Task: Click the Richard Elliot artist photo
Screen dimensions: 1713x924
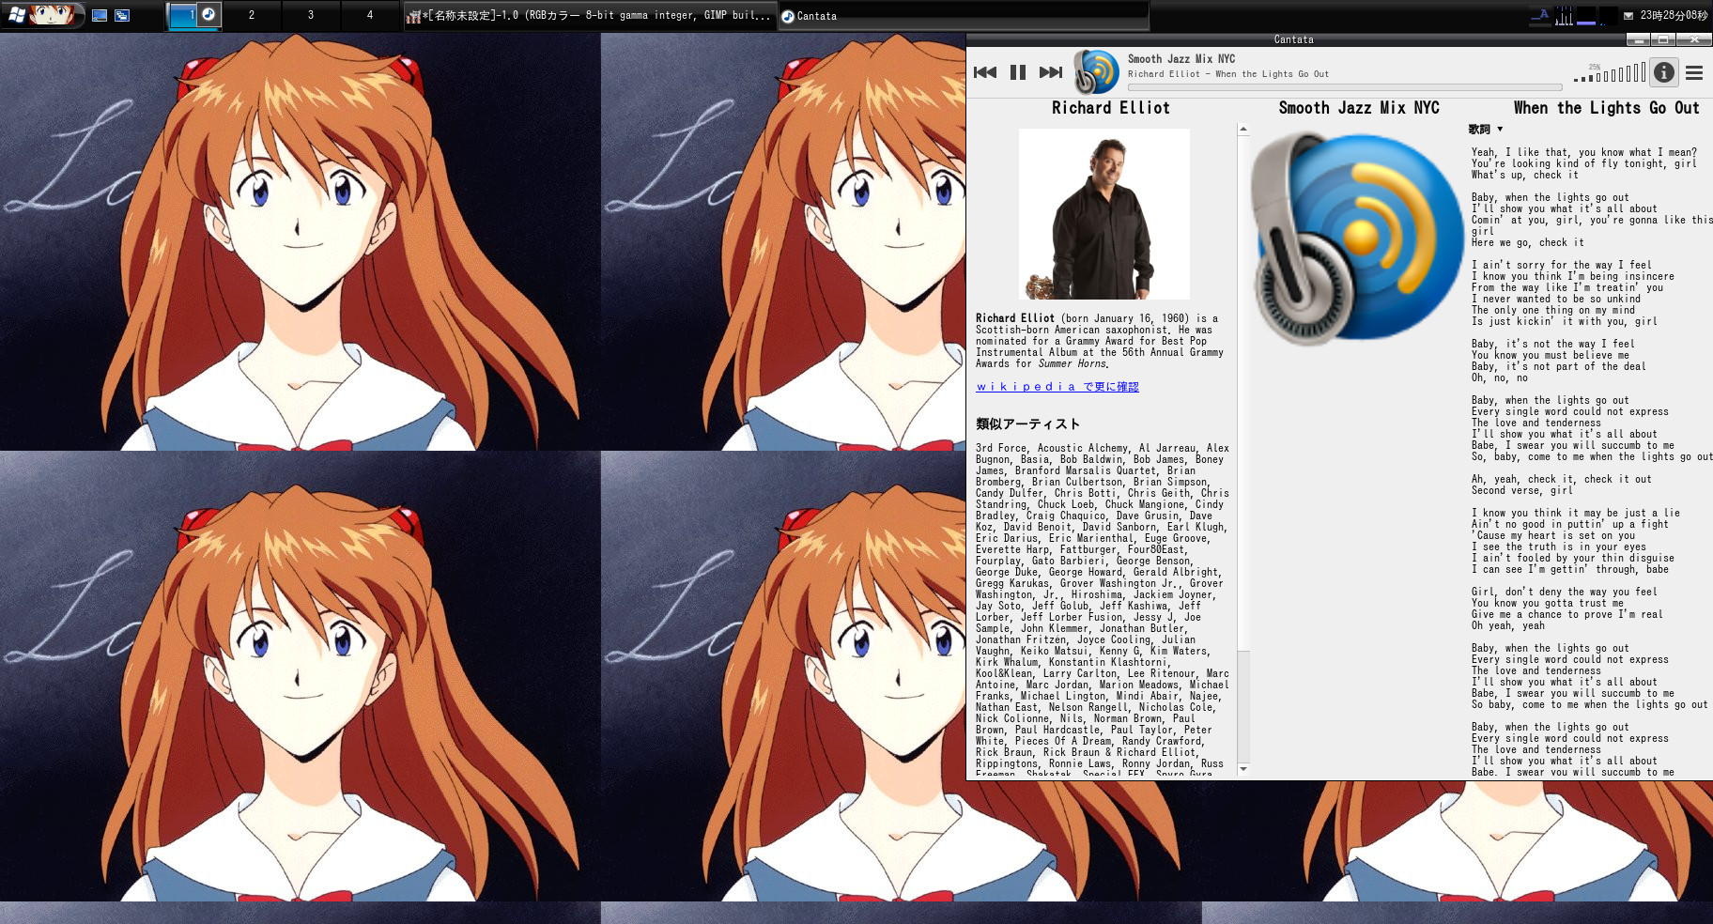Action: point(1103,214)
